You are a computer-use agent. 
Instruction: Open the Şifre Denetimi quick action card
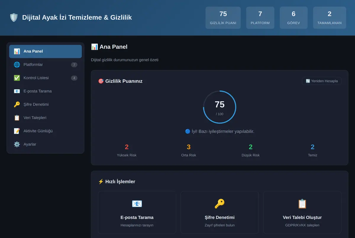point(220,212)
